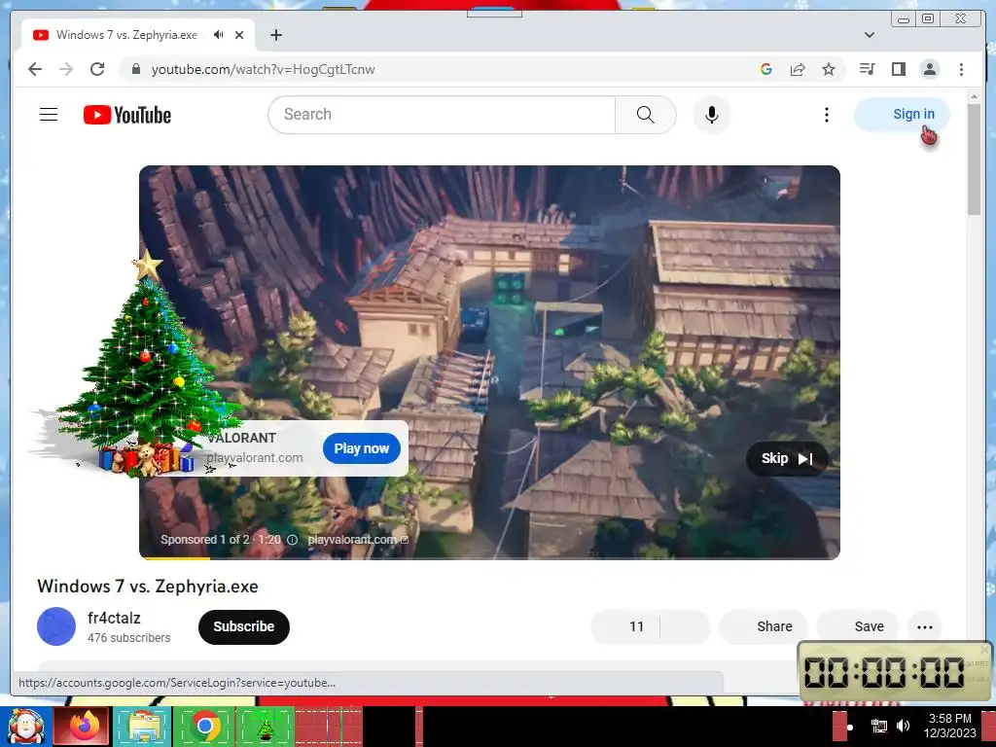Subscribe to fr4ctalz
This screenshot has height=747, width=996.
[244, 626]
